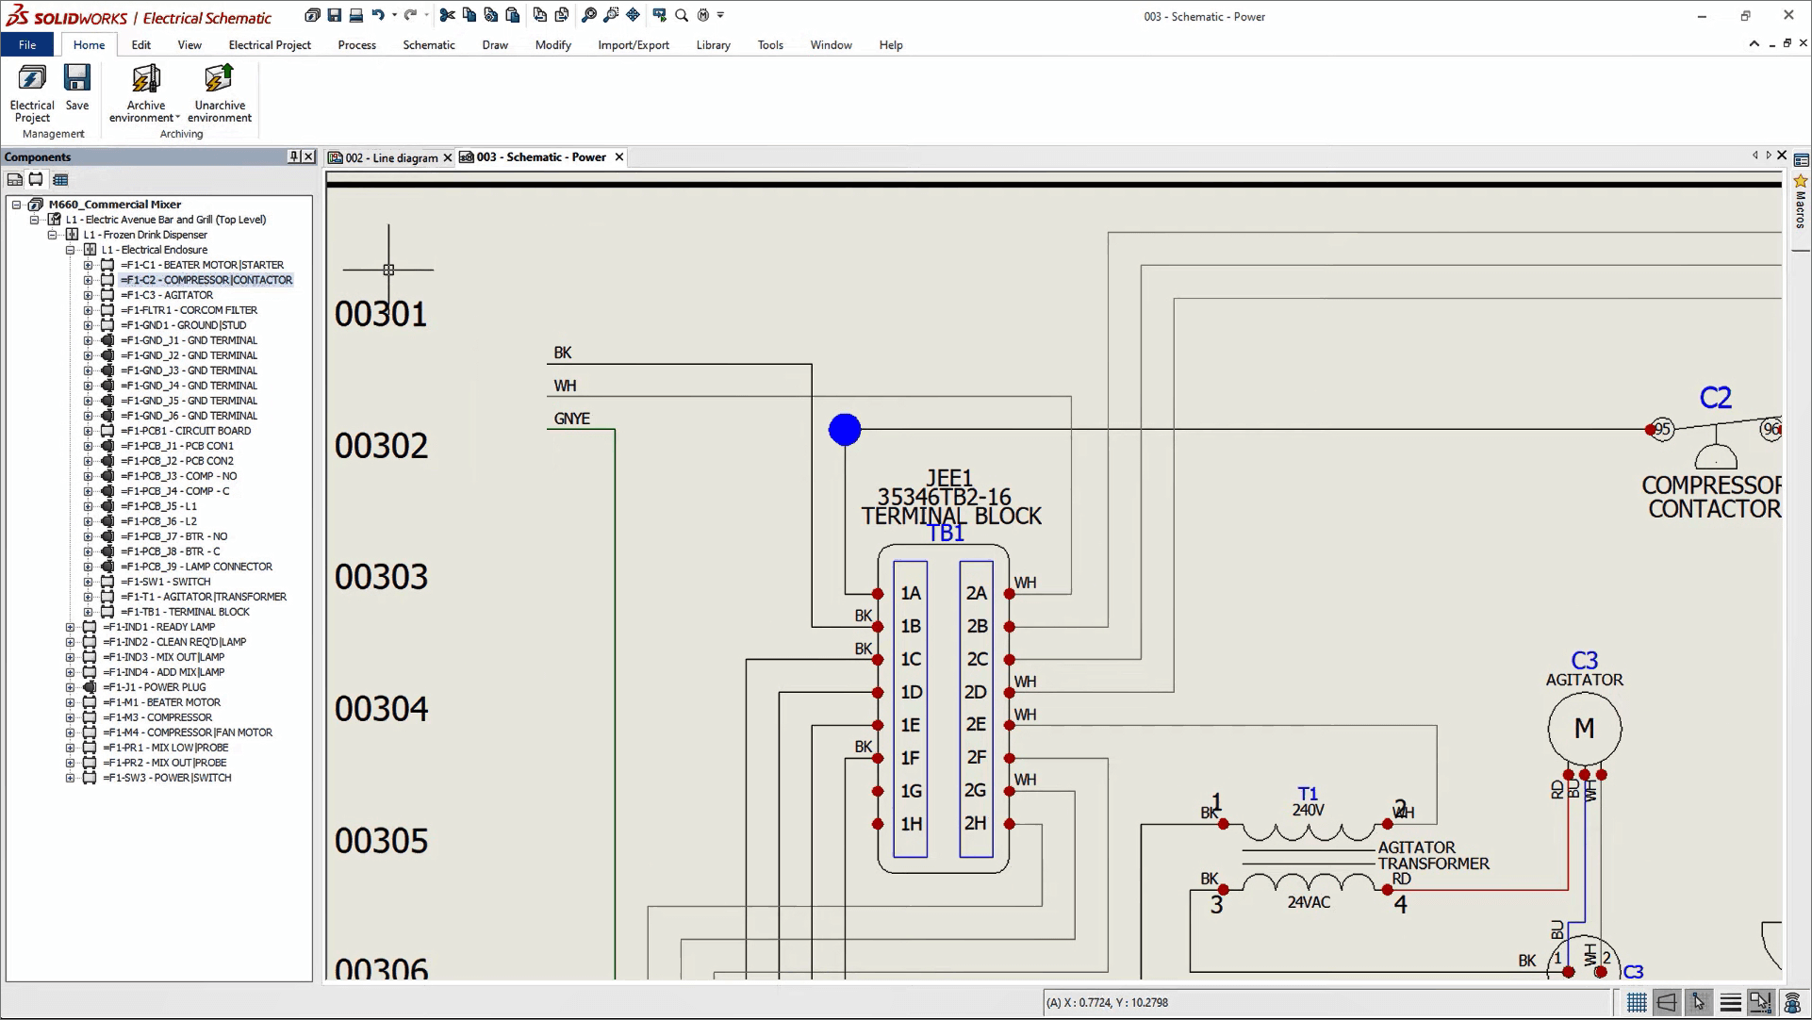Open the Archive environment dropdown arrow
The image size is (1812, 1020).
click(177, 118)
